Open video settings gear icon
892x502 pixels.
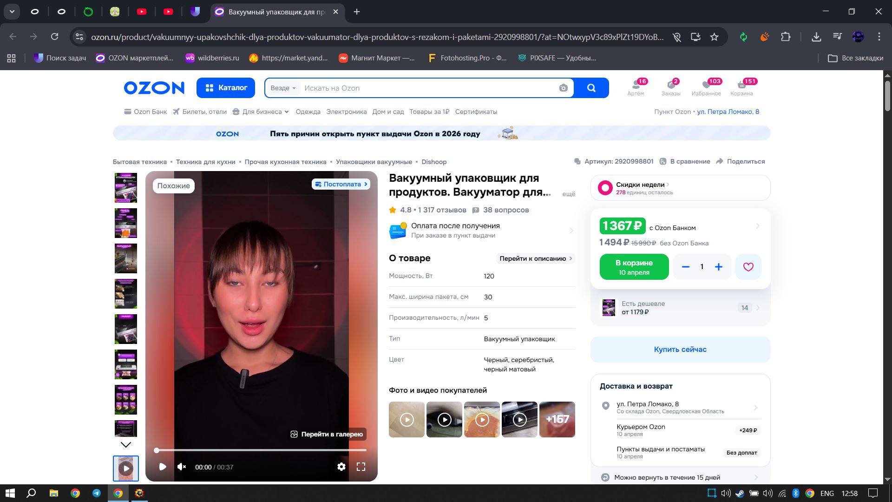341,467
